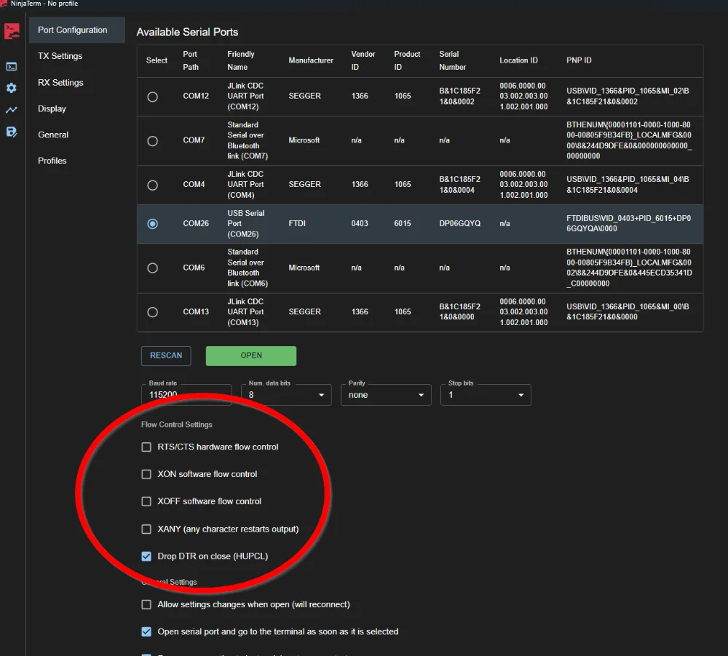This screenshot has height=656, width=728.
Task: Enable RTS/CTS hardware flow control
Action: click(x=146, y=447)
